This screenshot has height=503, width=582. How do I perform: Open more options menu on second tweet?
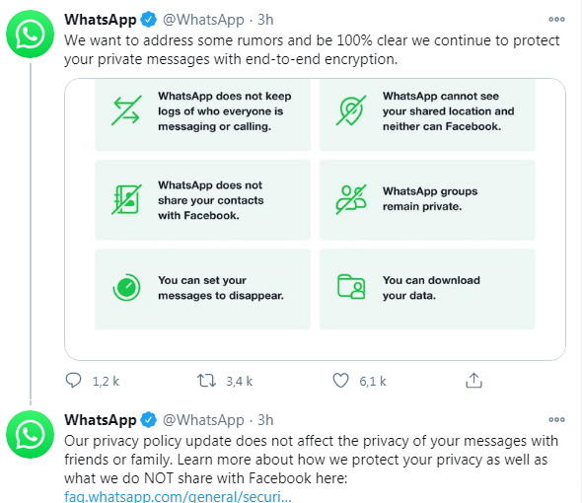coord(556,420)
